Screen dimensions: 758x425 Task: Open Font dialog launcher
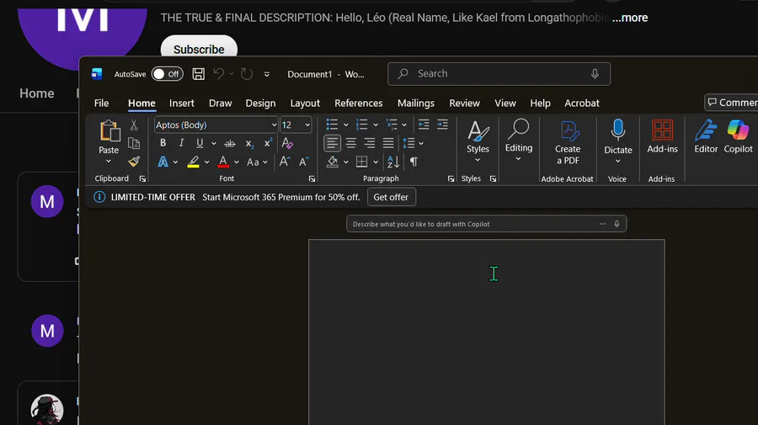[x=312, y=179]
